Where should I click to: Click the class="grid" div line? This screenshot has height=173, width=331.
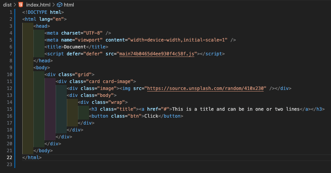(x=69, y=75)
